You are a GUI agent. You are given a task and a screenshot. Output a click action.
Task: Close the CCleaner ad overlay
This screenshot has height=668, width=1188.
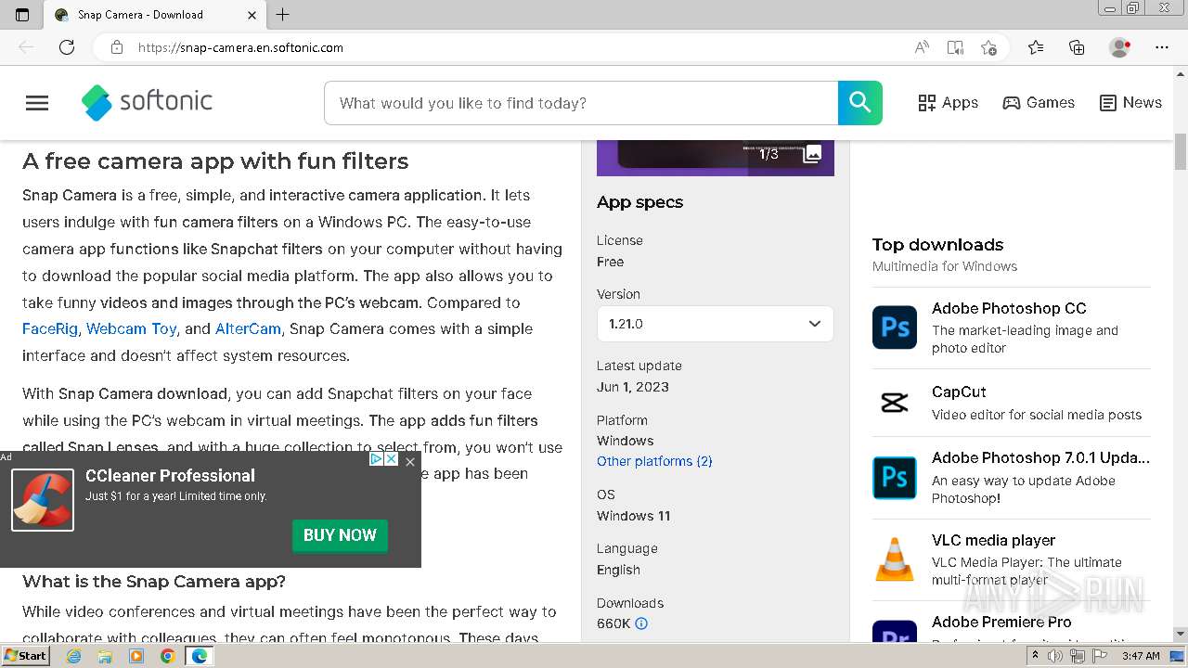[x=410, y=461]
